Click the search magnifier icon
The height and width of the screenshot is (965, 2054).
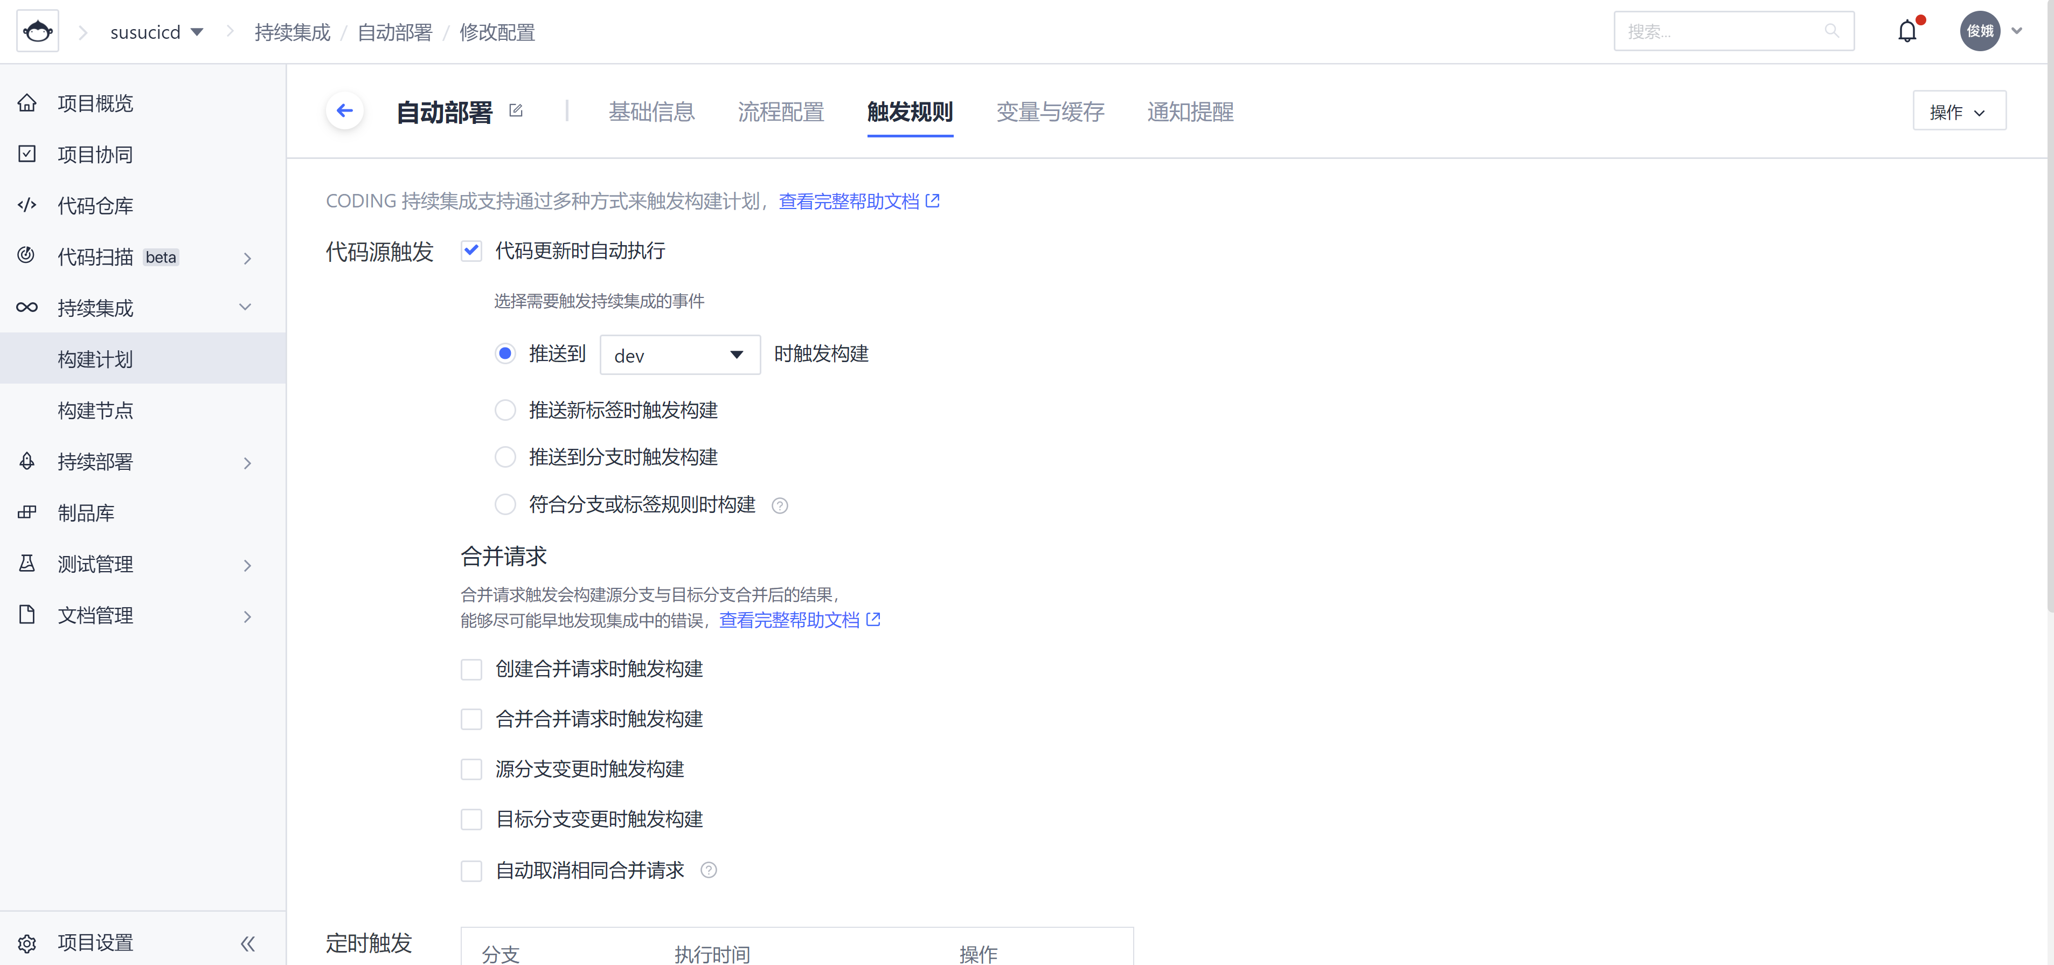(x=1831, y=31)
